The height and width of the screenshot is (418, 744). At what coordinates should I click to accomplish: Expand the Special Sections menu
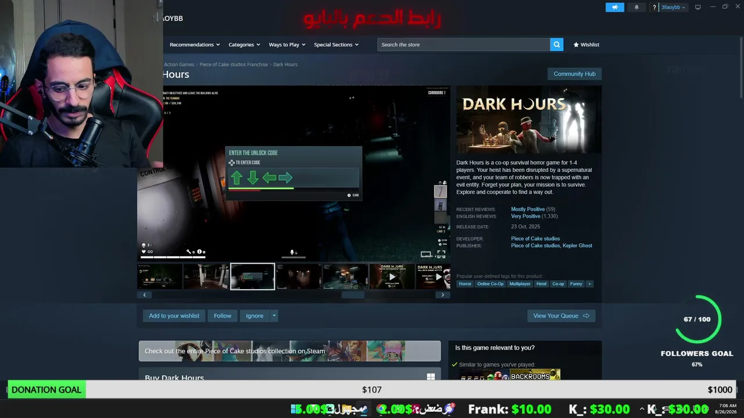[337, 45]
